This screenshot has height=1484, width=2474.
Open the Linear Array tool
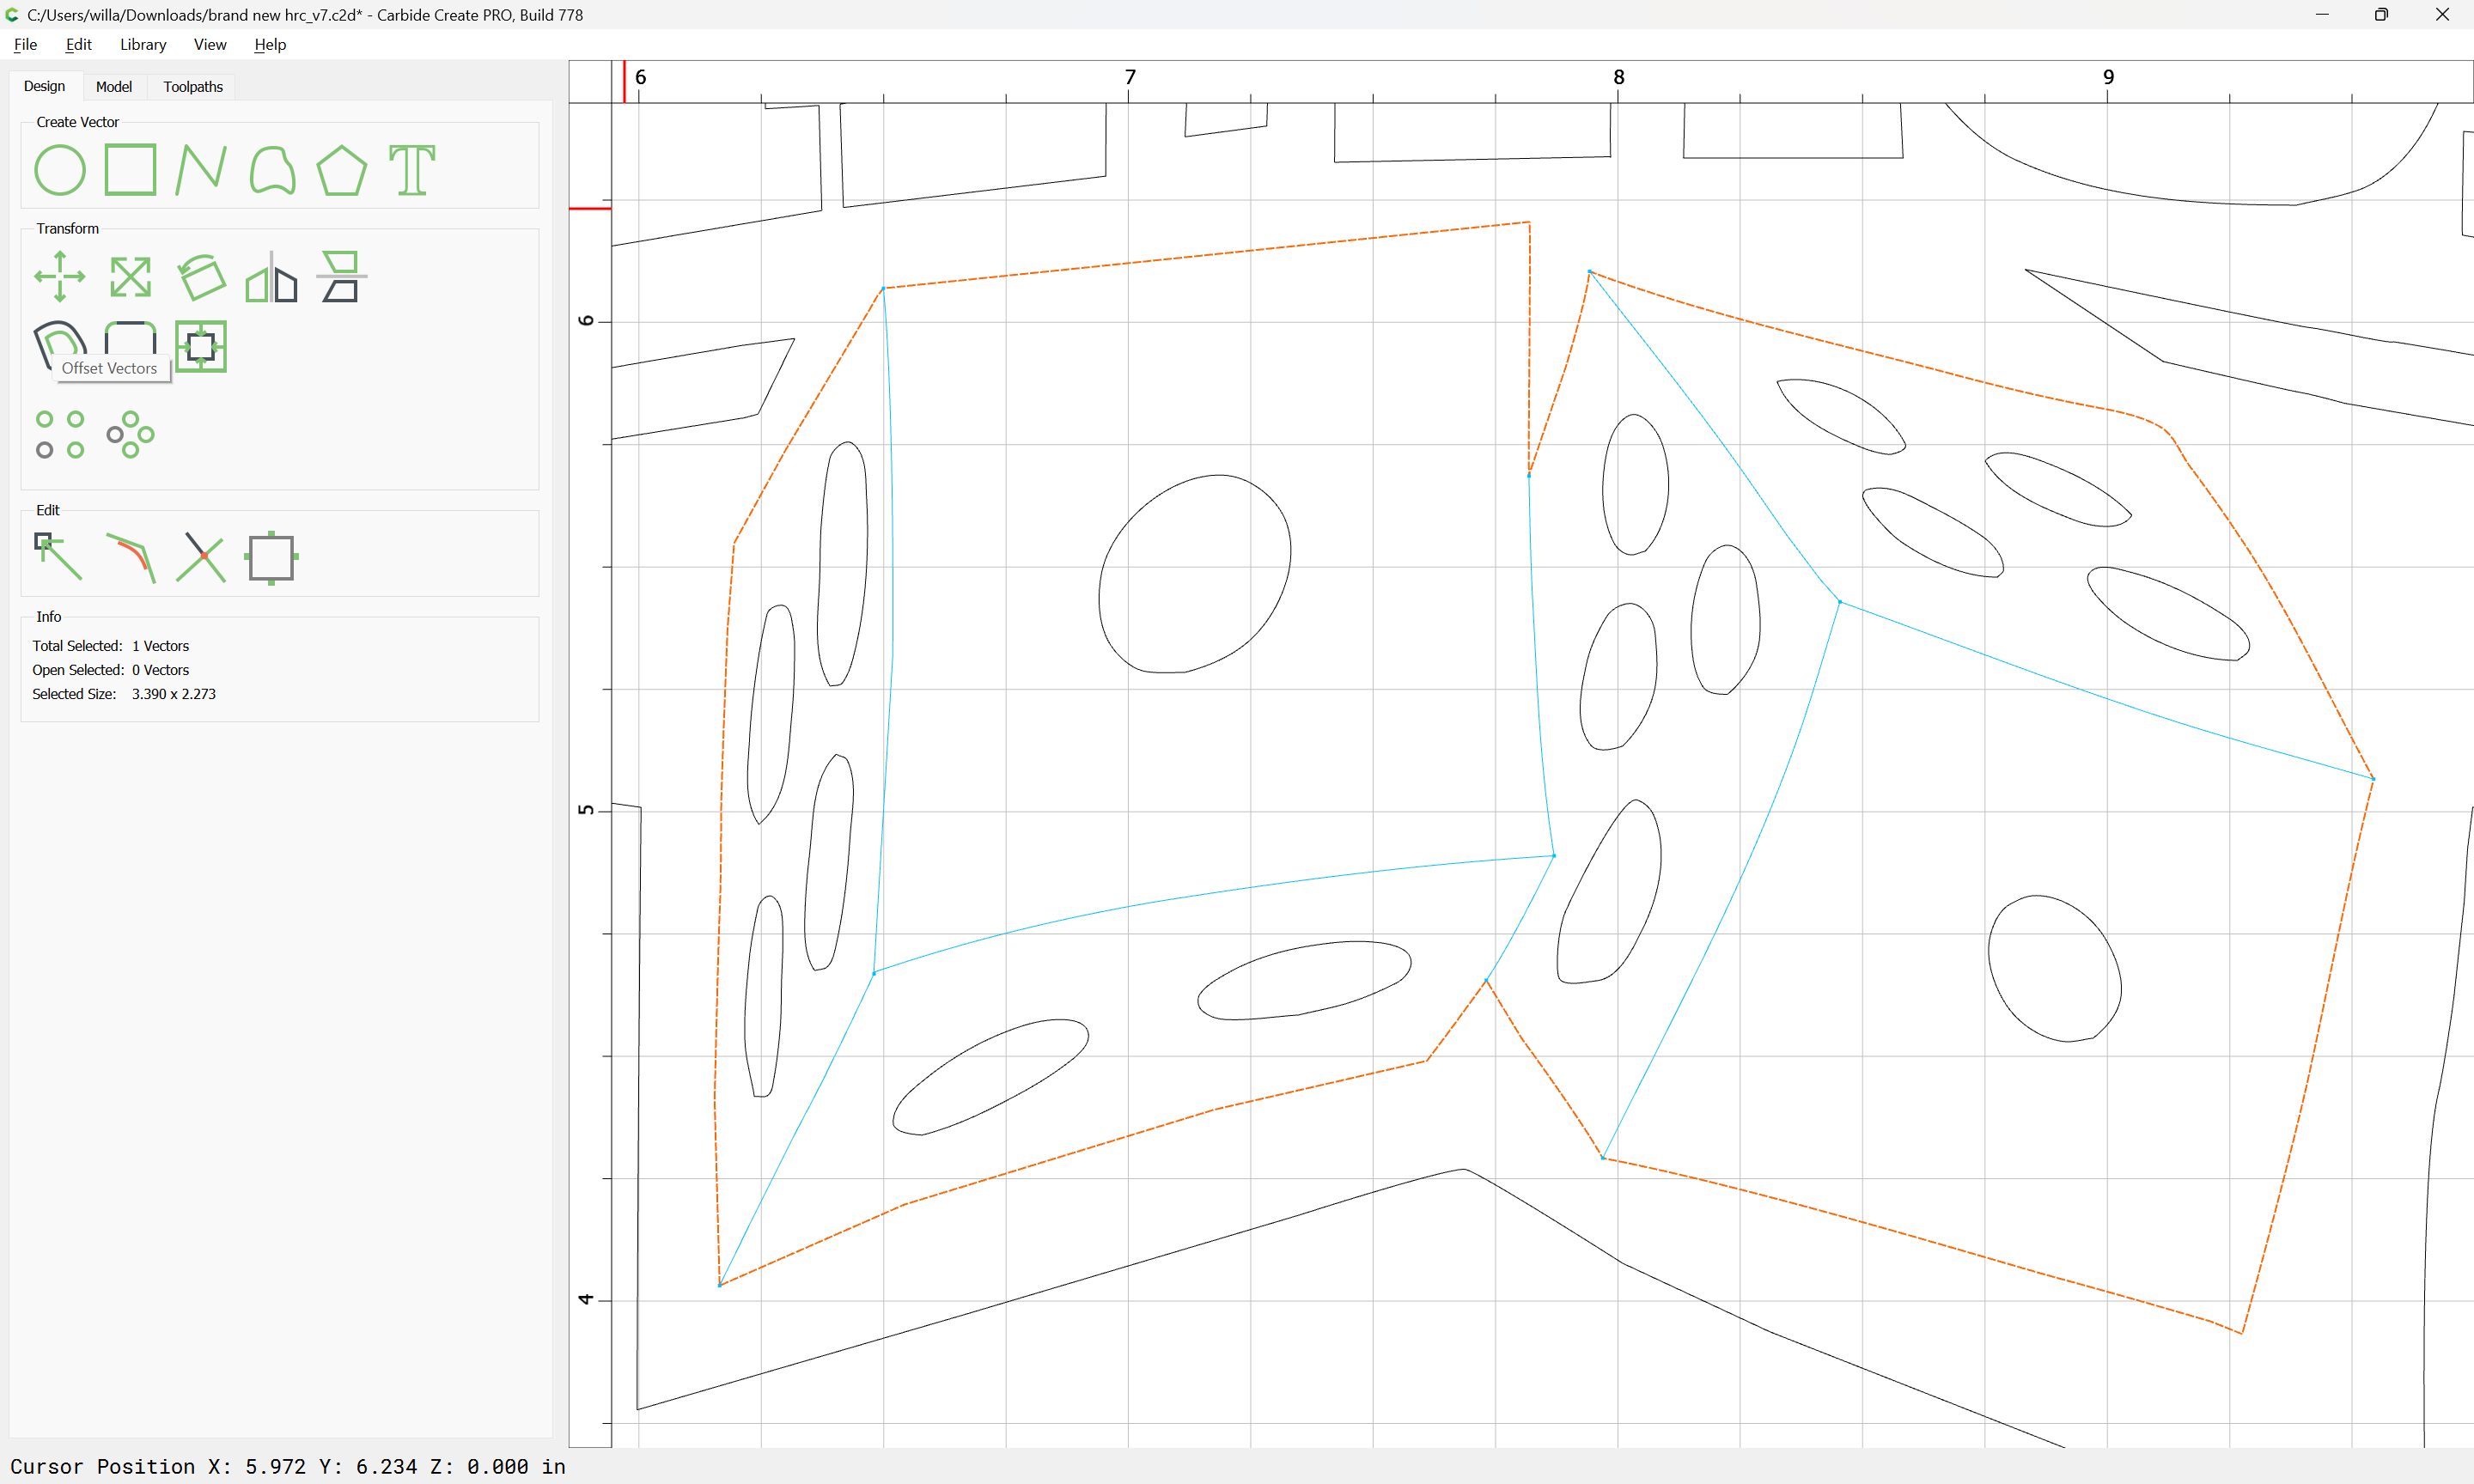[x=60, y=435]
